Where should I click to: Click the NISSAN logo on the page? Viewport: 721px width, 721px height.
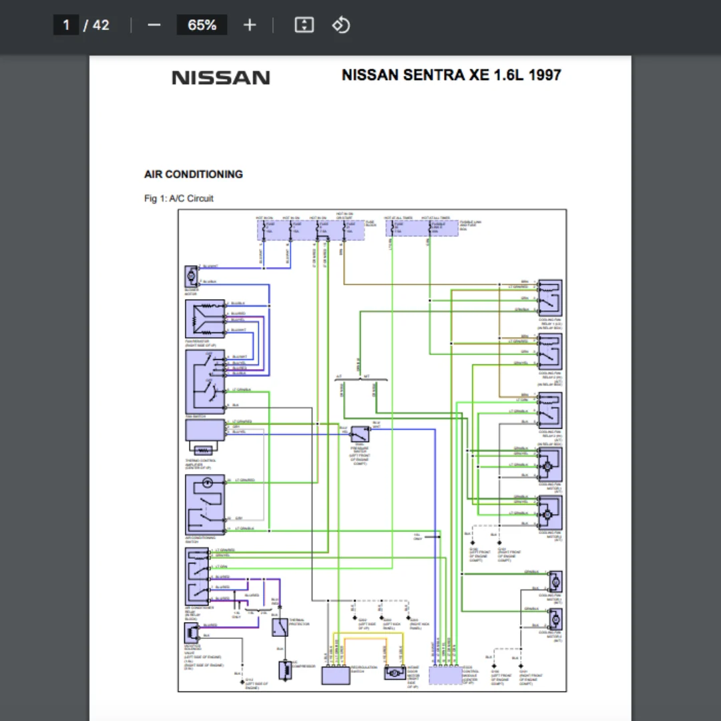[221, 77]
